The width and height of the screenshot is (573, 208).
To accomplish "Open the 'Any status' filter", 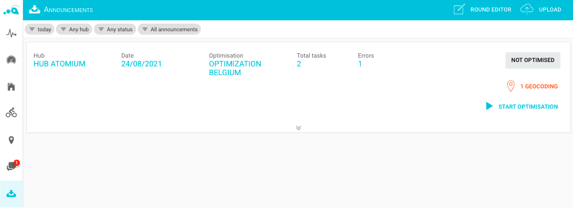I will [x=115, y=29].
